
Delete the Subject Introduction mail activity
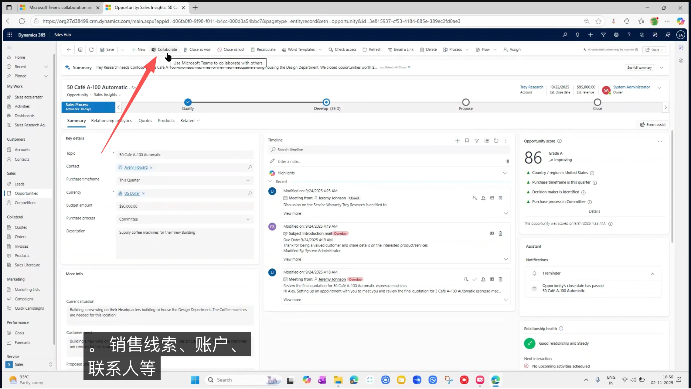500,233
